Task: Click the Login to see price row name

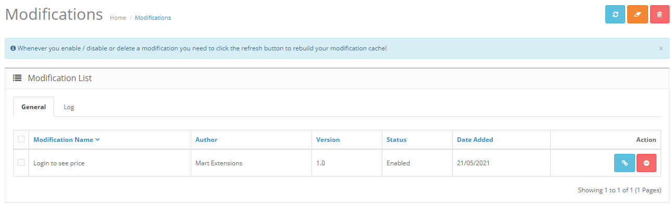Action: [x=59, y=163]
